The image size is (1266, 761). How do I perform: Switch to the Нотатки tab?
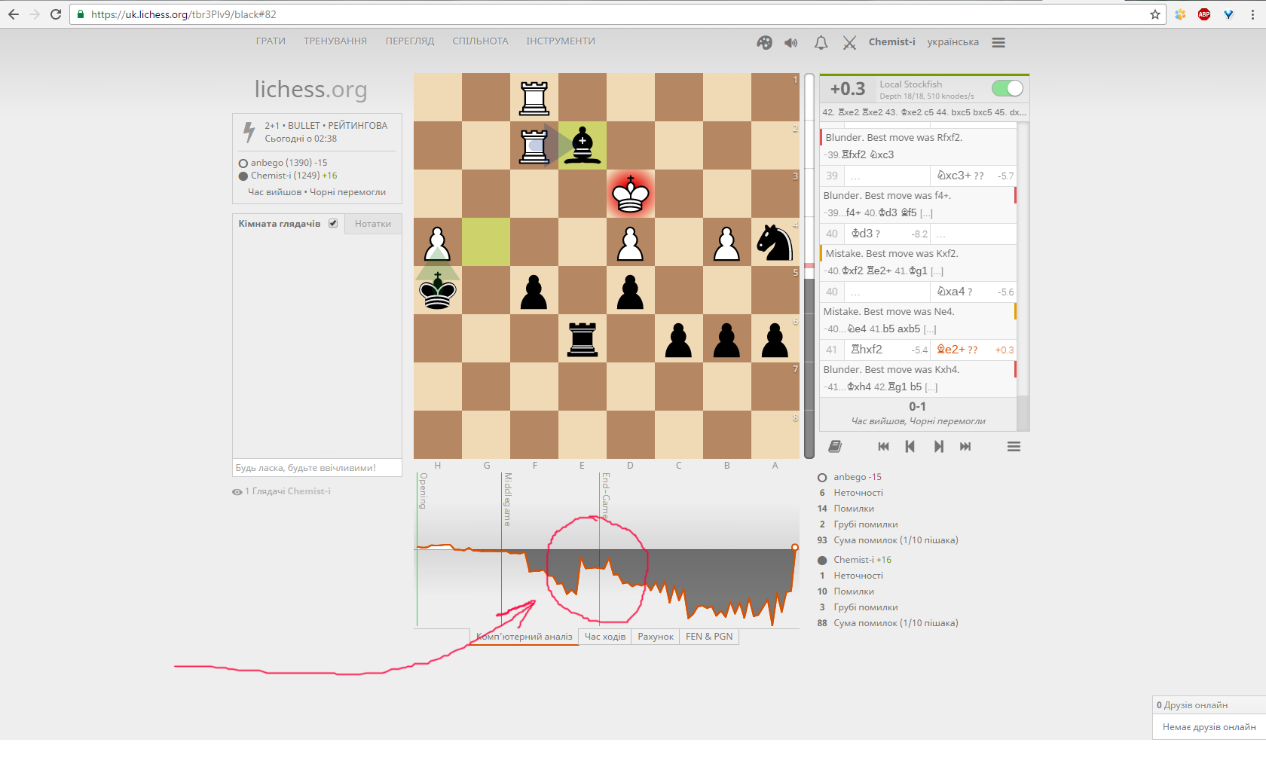pyautogui.click(x=373, y=224)
